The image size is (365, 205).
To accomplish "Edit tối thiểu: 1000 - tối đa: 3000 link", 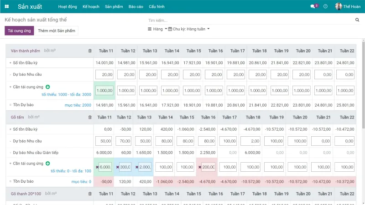I will click(66, 94).
